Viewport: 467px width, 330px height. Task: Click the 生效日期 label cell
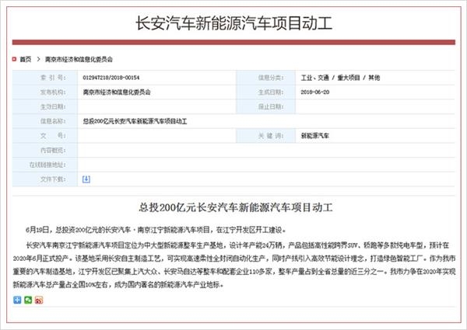tap(45, 106)
